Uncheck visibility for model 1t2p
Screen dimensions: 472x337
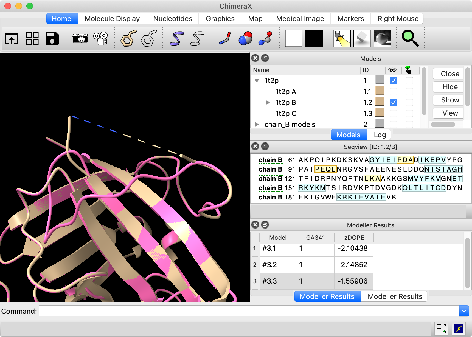point(393,81)
